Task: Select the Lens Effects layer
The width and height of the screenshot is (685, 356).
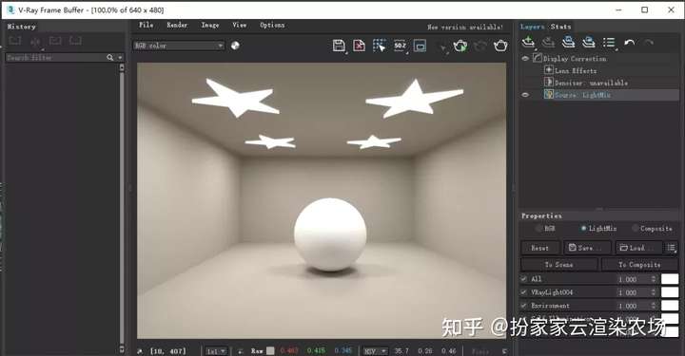Action: (576, 70)
